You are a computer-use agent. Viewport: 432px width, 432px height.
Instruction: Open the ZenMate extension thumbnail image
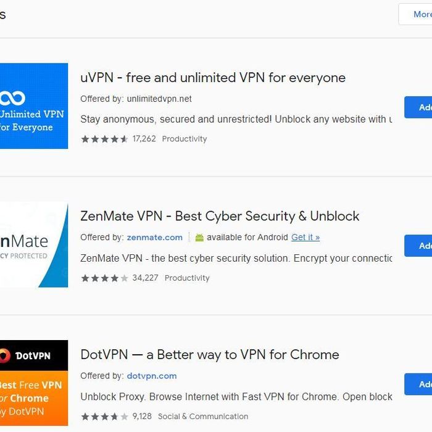pos(34,244)
